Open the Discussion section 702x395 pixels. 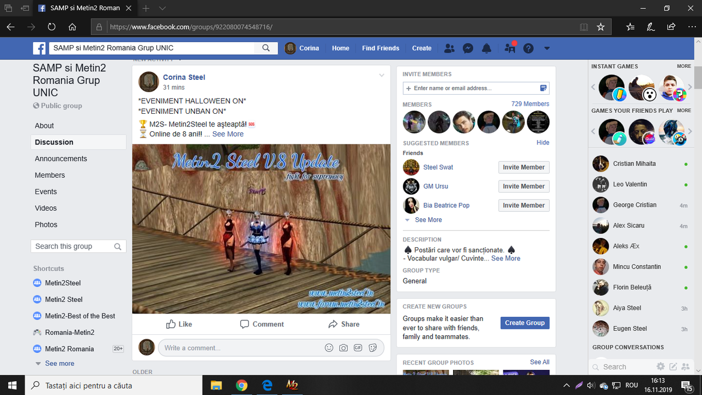coord(78,142)
